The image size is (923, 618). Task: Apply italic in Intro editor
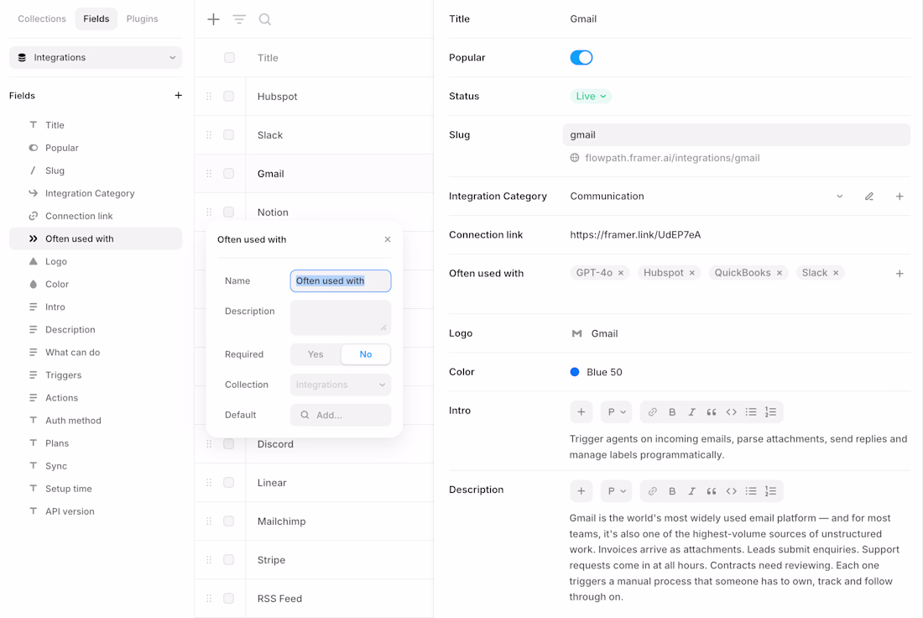pos(691,411)
